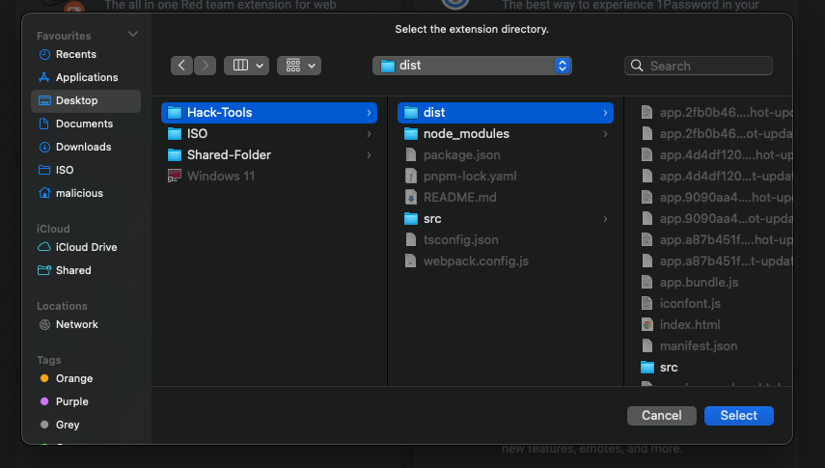
Task: Open the dist path popup menu
Action: 472,66
